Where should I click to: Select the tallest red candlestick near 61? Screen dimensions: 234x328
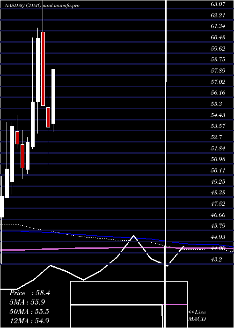tap(43, 69)
